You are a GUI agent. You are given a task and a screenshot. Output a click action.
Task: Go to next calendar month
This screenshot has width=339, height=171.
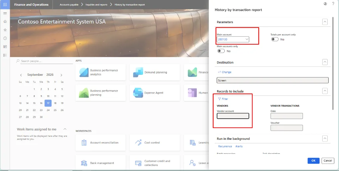[61, 75]
